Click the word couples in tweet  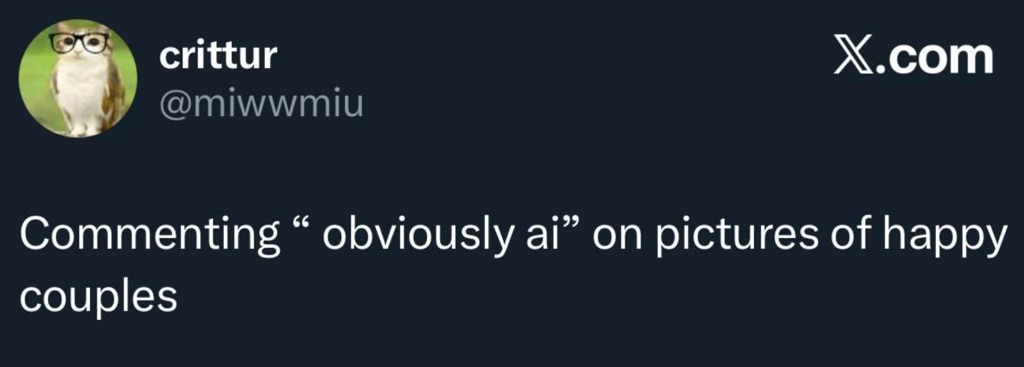(99, 296)
